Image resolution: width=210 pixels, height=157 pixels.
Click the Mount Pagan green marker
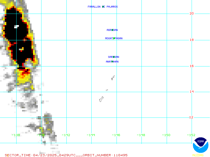coord(114,38)
